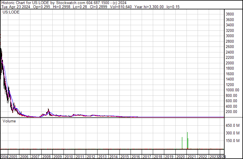The height and width of the screenshot is (159, 243).
Task: Select the 2008 year marker on timeline
Action: click(47, 157)
